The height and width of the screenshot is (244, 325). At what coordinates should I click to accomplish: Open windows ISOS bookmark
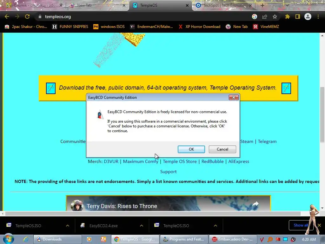[x=109, y=27]
